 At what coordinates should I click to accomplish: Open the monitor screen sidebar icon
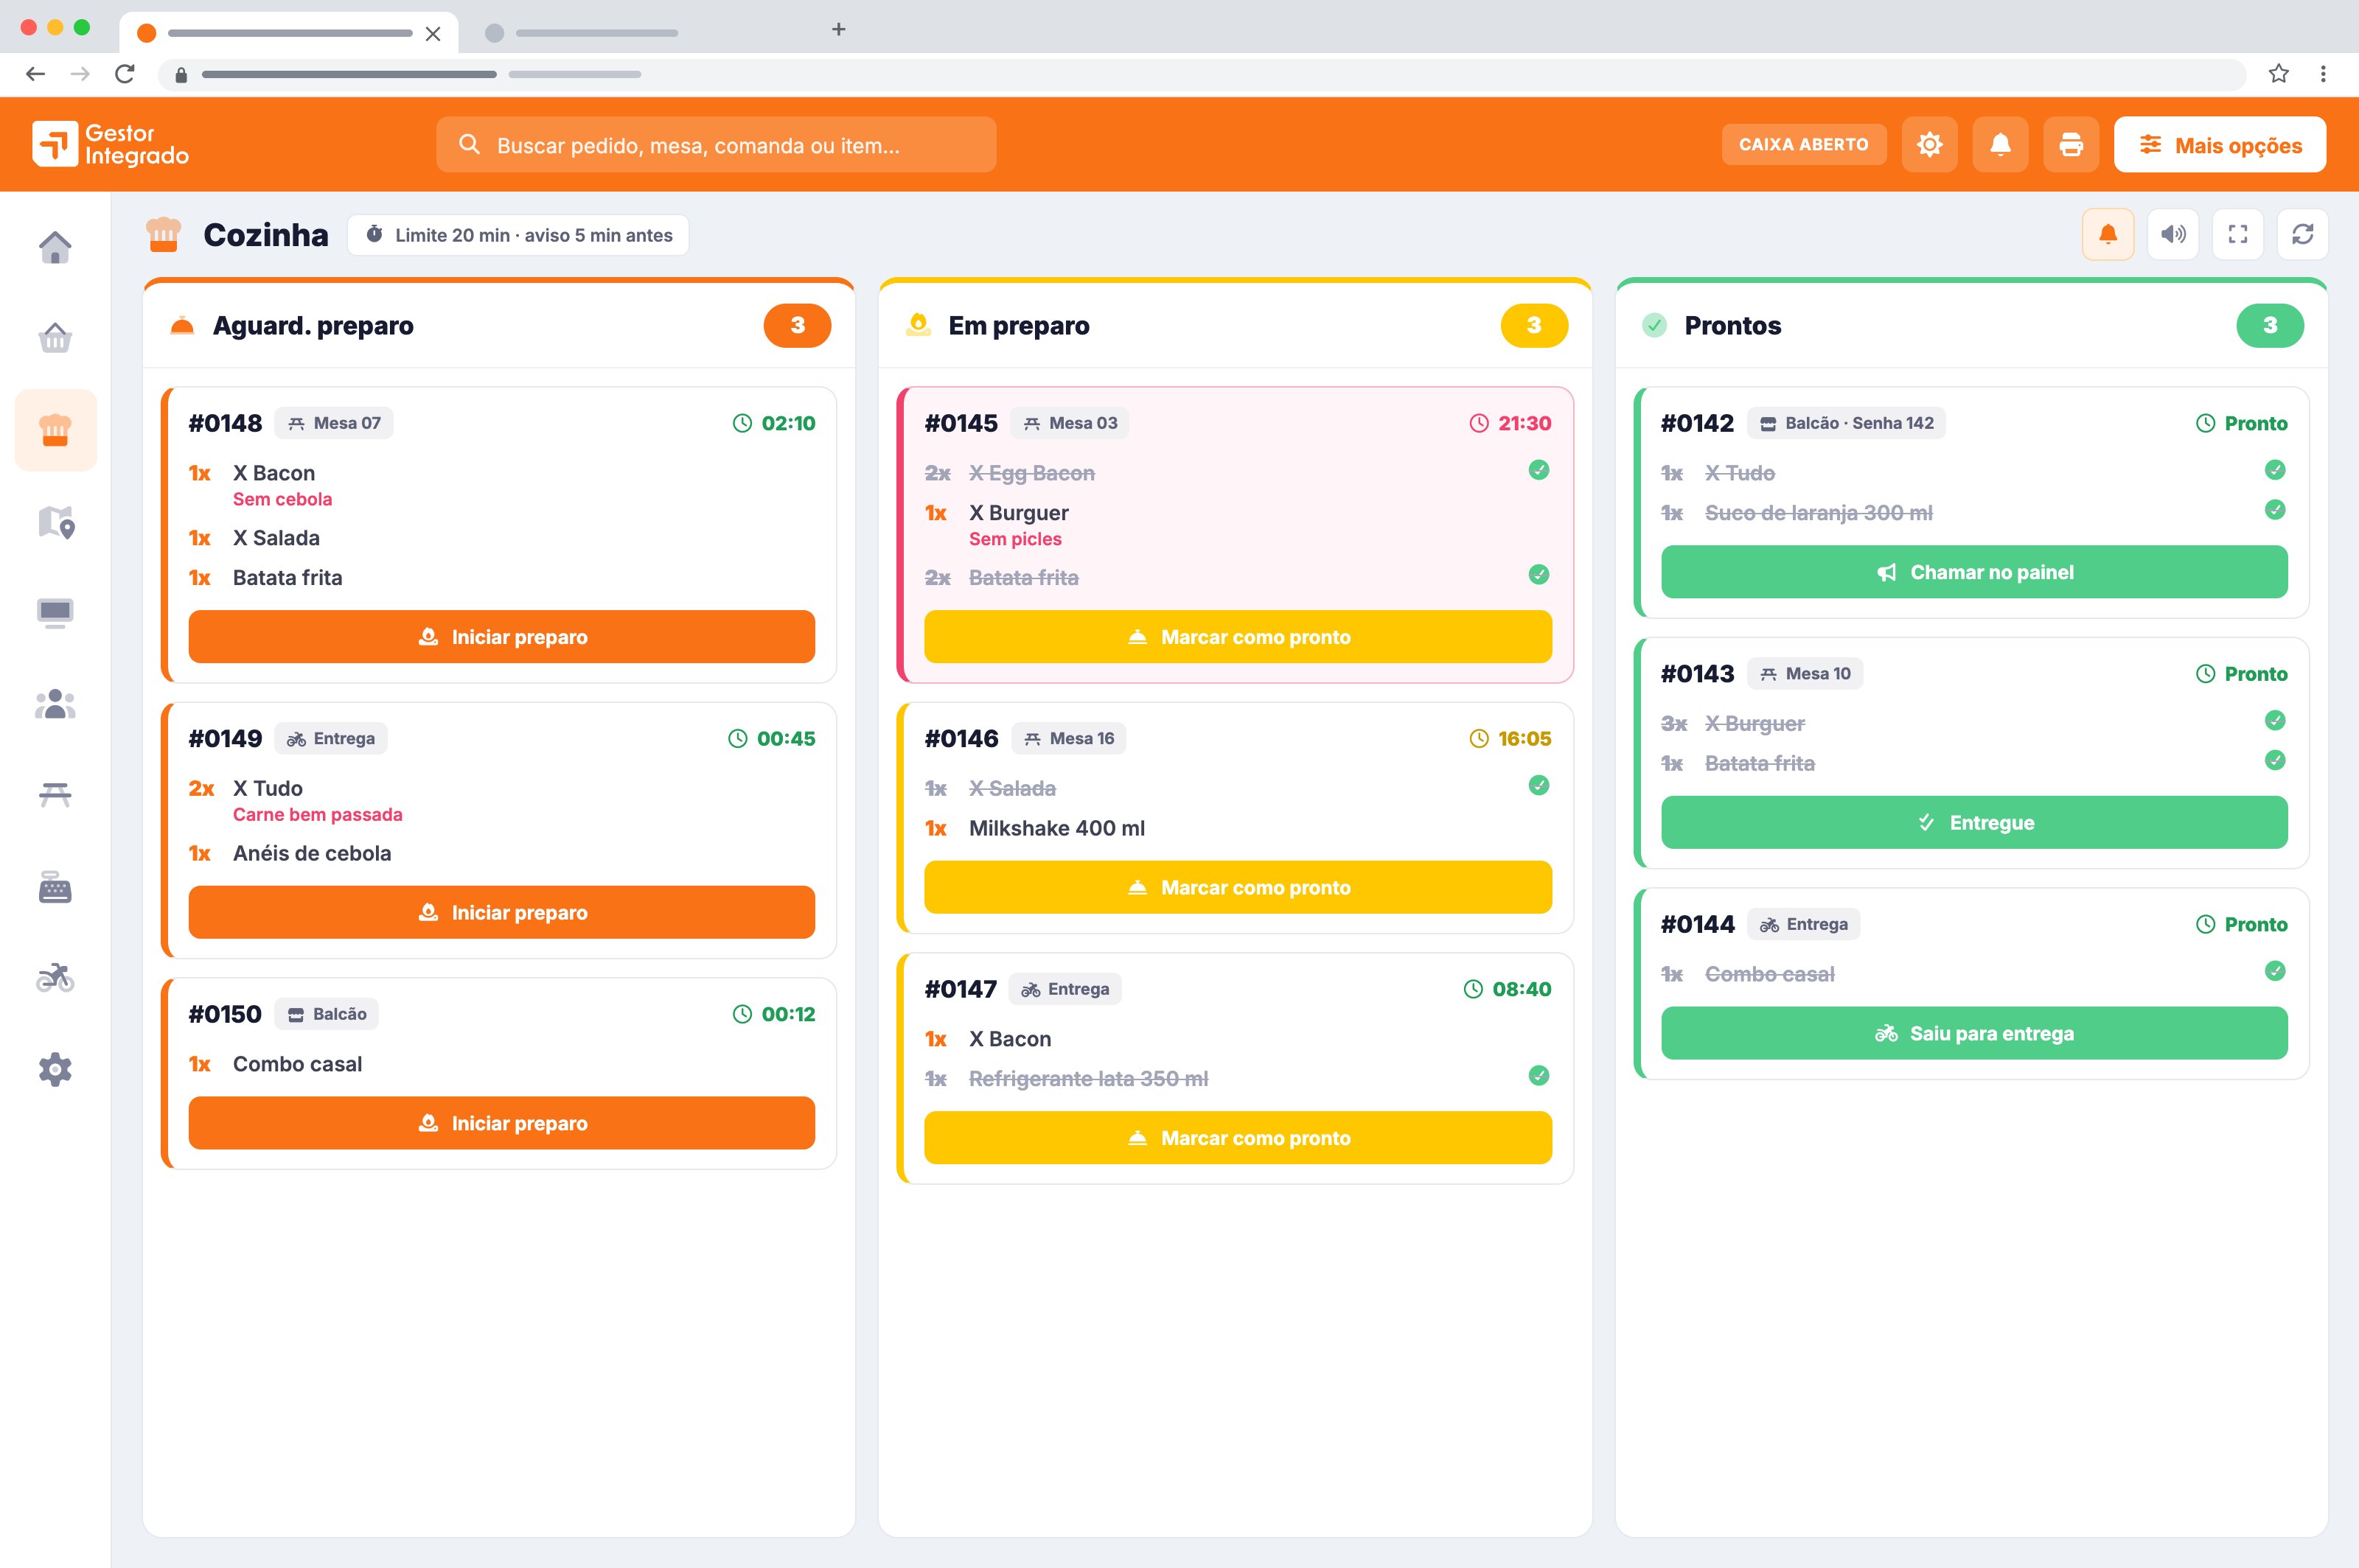point(55,613)
